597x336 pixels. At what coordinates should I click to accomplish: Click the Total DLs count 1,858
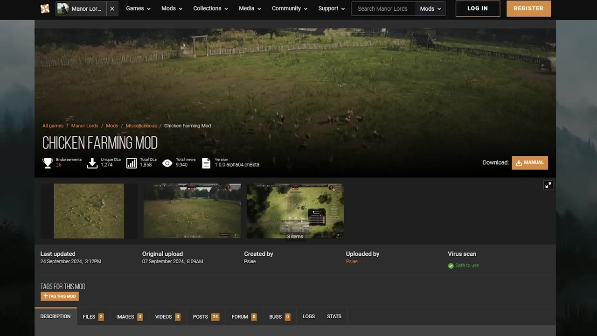[x=146, y=165]
